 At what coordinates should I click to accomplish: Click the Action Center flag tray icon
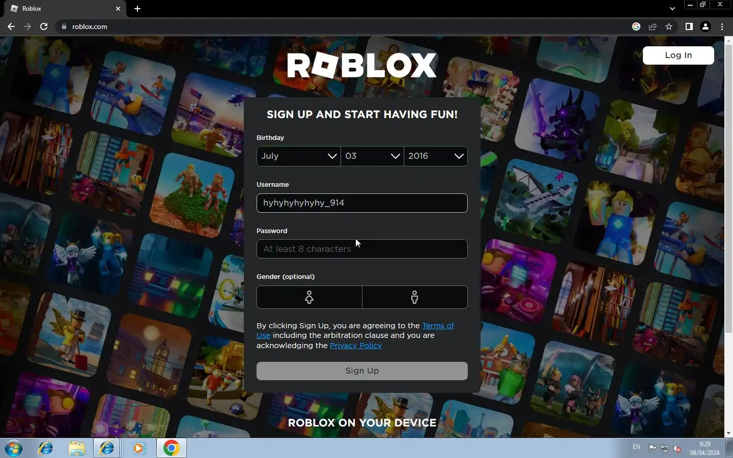[x=652, y=448]
